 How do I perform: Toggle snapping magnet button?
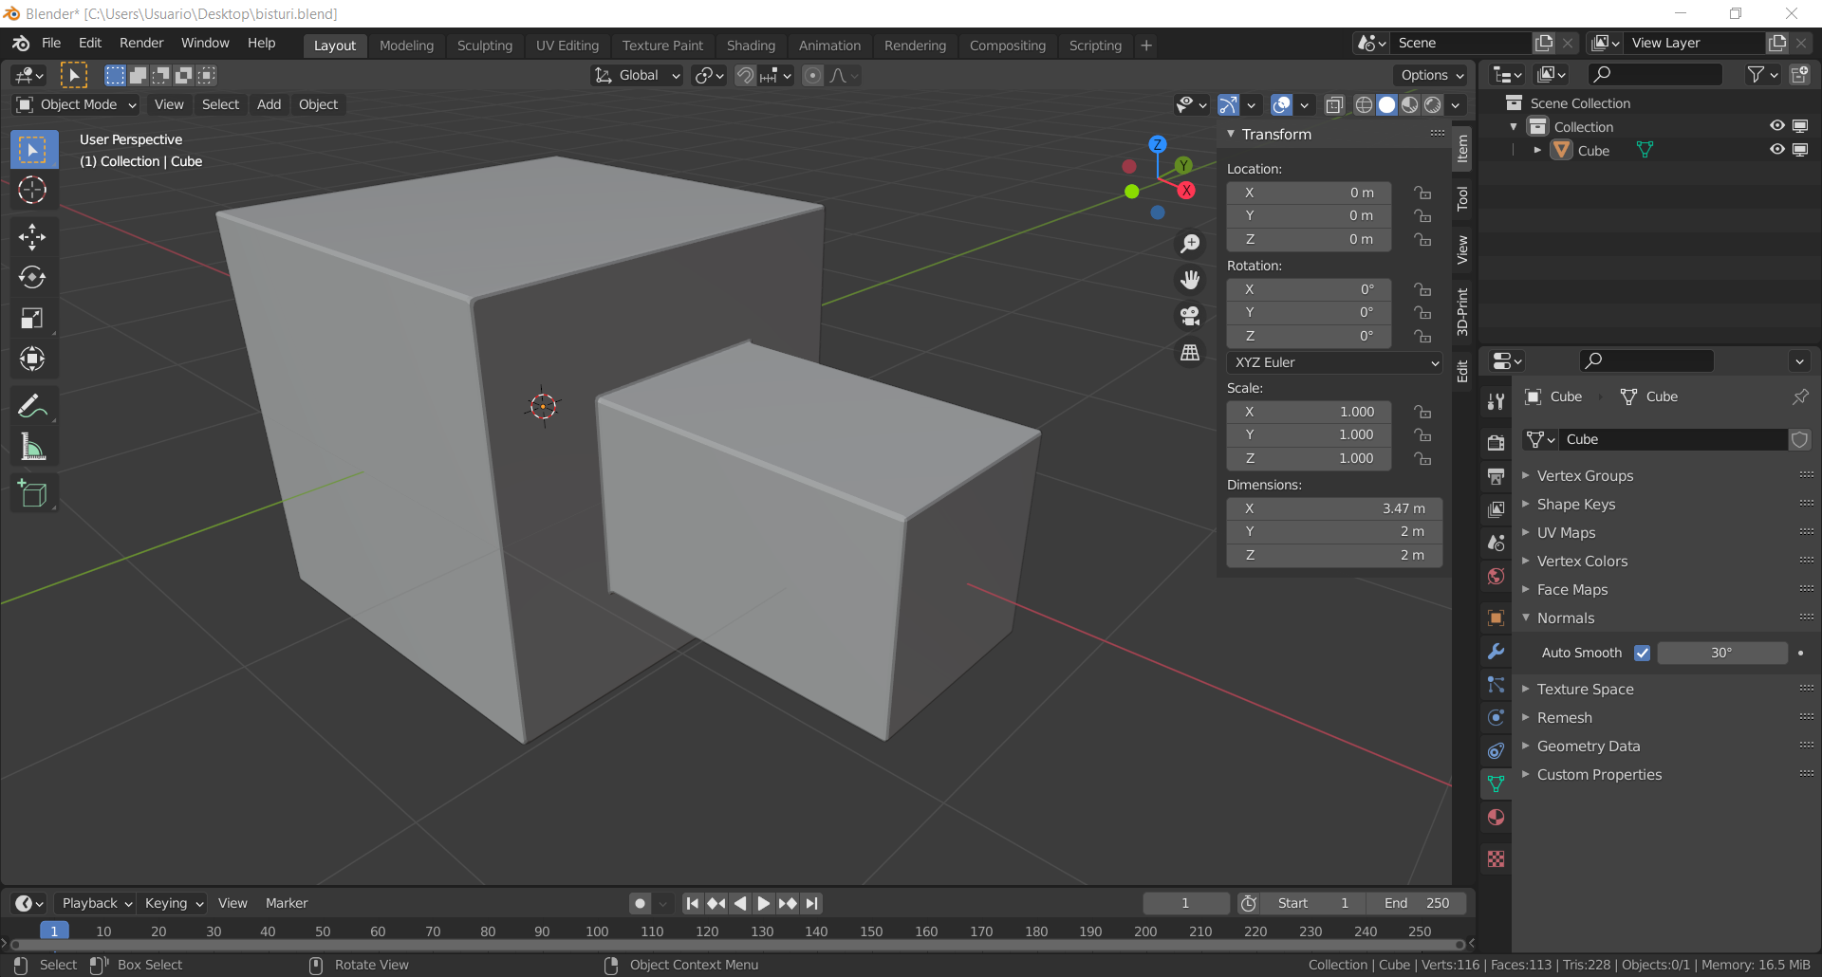(746, 76)
